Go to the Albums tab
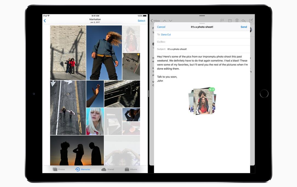297x187 pixels. (x=131, y=170)
